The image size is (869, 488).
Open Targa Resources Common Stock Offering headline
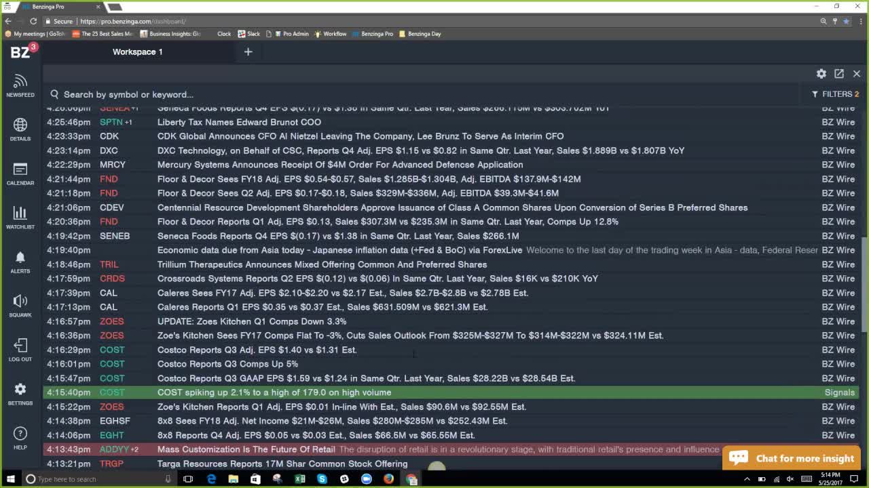pos(282,464)
